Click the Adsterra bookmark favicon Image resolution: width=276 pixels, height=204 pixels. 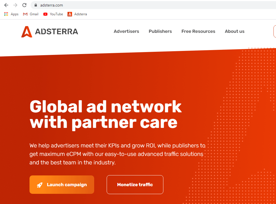point(70,14)
